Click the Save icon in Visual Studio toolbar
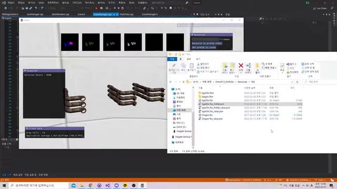337x189 pixels. (27, 8)
